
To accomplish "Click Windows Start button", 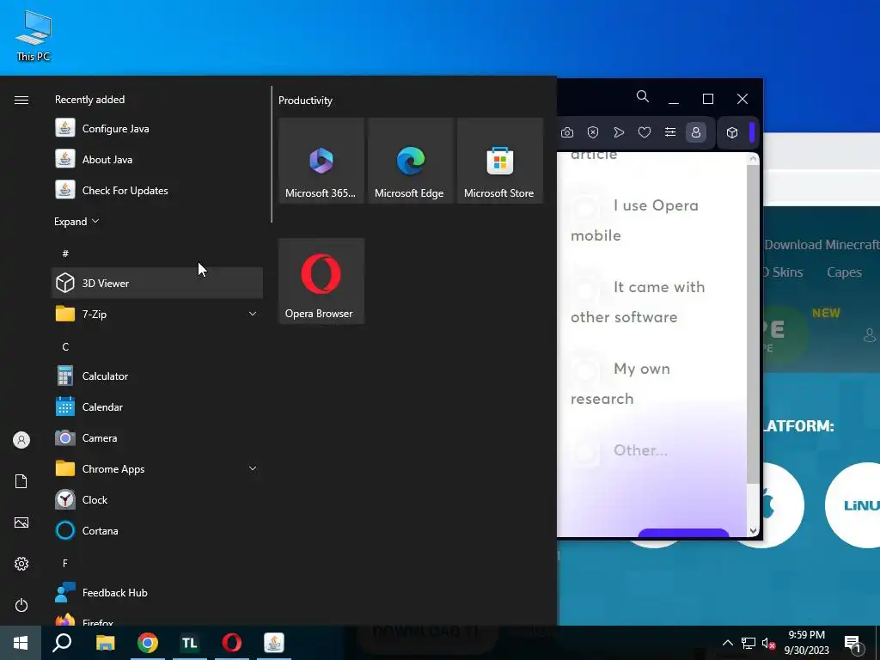I will point(21,643).
